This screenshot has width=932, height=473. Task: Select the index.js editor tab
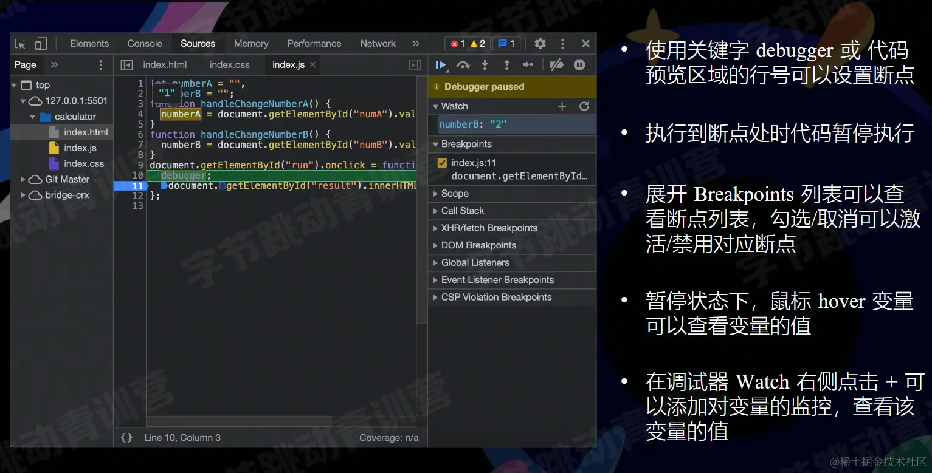[x=288, y=64]
